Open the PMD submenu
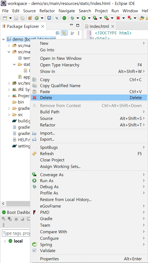 [x=89, y=212]
